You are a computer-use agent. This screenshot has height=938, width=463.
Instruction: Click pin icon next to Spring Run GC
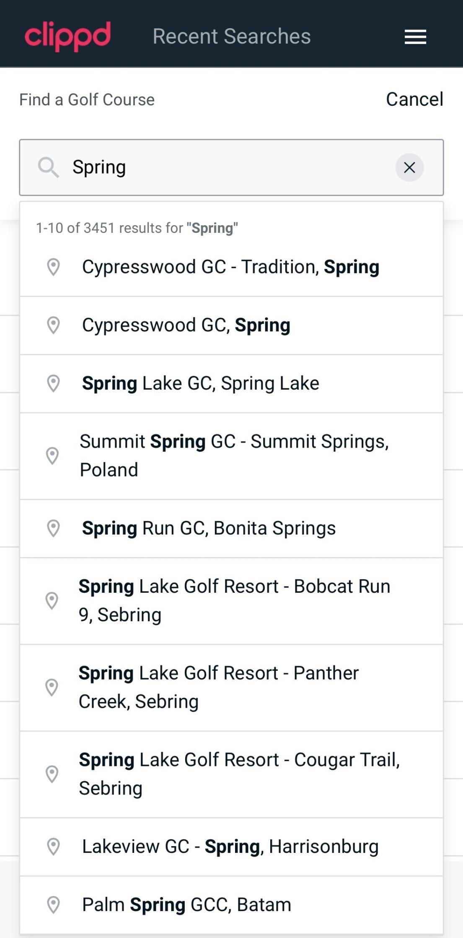pyautogui.click(x=53, y=529)
